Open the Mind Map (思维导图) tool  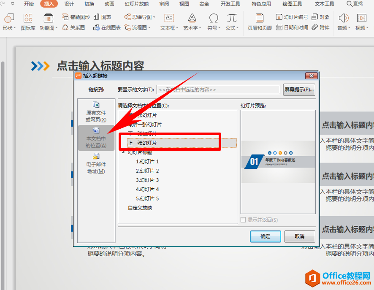click(x=140, y=17)
